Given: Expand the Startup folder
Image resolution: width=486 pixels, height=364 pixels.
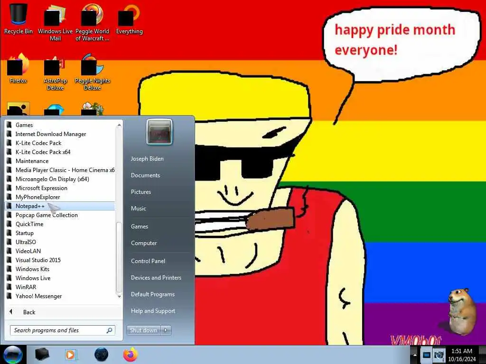Looking at the screenshot, I should pos(59,233).
